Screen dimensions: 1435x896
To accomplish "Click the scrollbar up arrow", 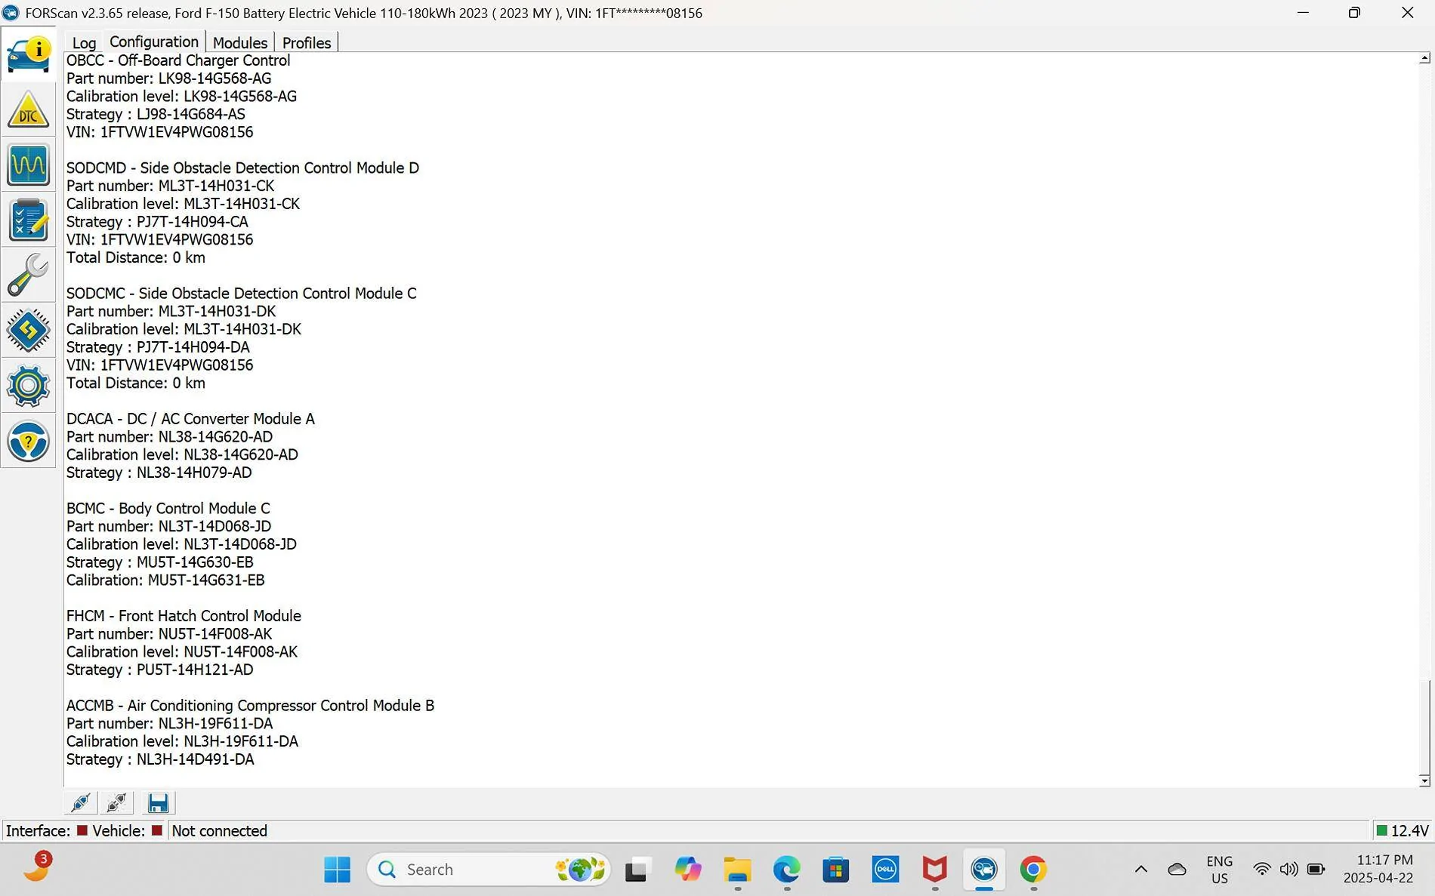I will click(1424, 58).
